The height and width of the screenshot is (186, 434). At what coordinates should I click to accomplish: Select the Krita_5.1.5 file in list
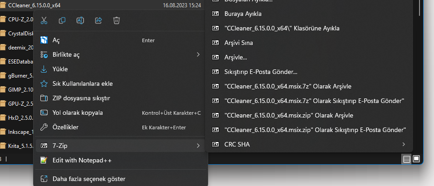(x=17, y=146)
